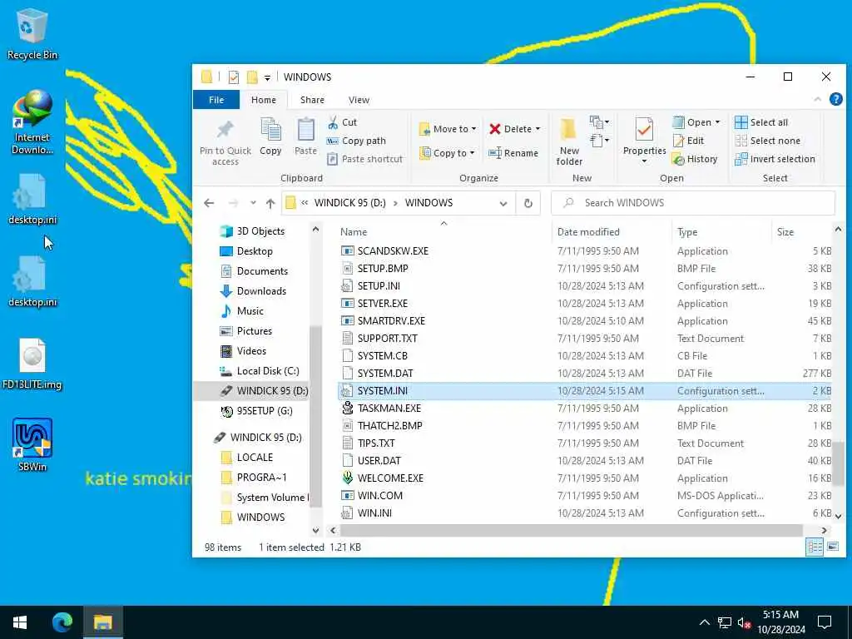Open the File menu tab

point(216,100)
